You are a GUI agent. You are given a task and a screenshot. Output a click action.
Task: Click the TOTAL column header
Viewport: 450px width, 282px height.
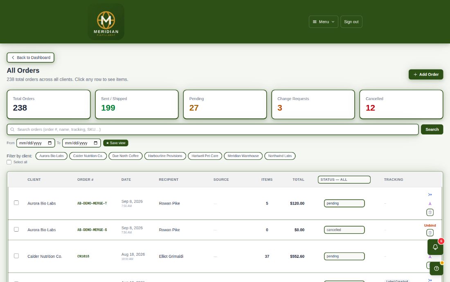point(298,180)
